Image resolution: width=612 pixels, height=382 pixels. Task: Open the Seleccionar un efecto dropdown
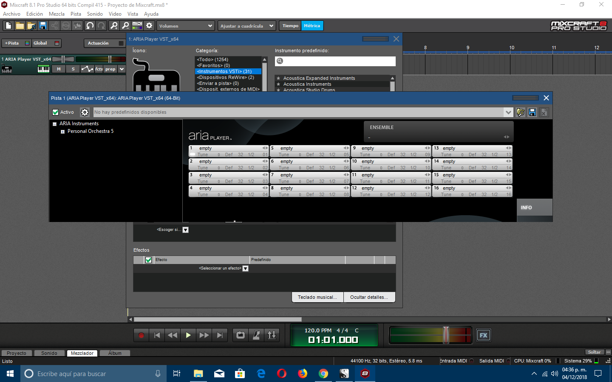[x=245, y=269]
